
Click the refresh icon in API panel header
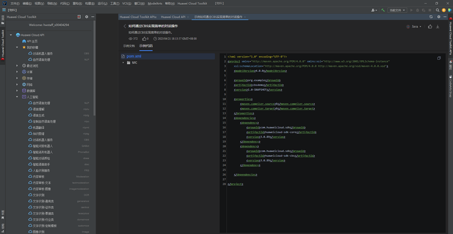coord(431,17)
